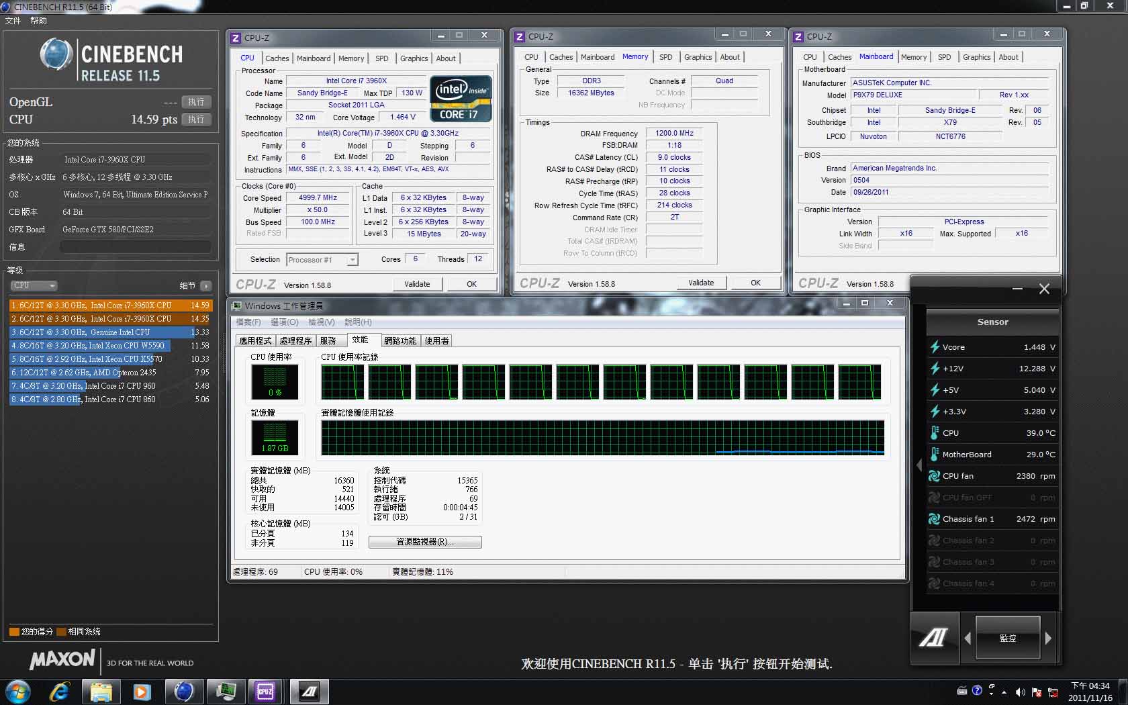Click the CPU fan sensor icon
1128x705 pixels.
point(934,476)
